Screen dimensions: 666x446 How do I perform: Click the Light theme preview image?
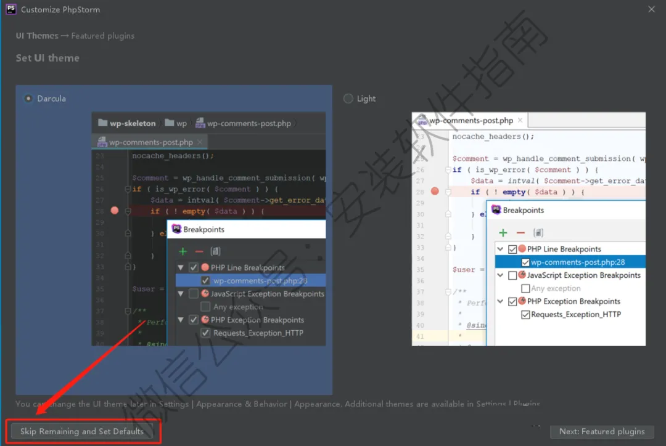pos(528,229)
